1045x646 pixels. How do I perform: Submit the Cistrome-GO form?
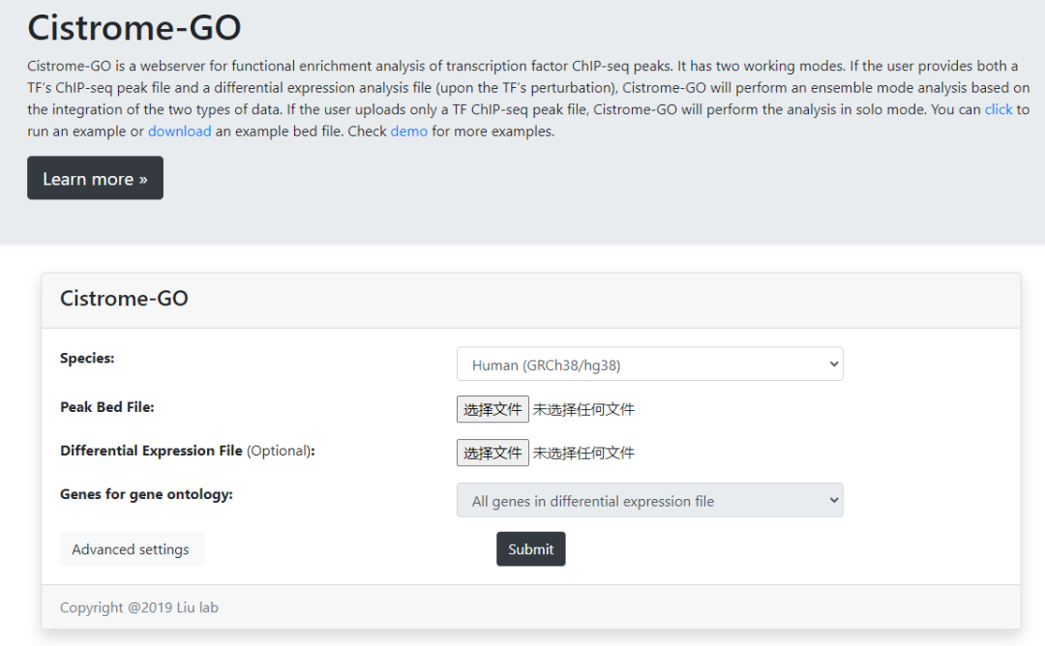[531, 549]
